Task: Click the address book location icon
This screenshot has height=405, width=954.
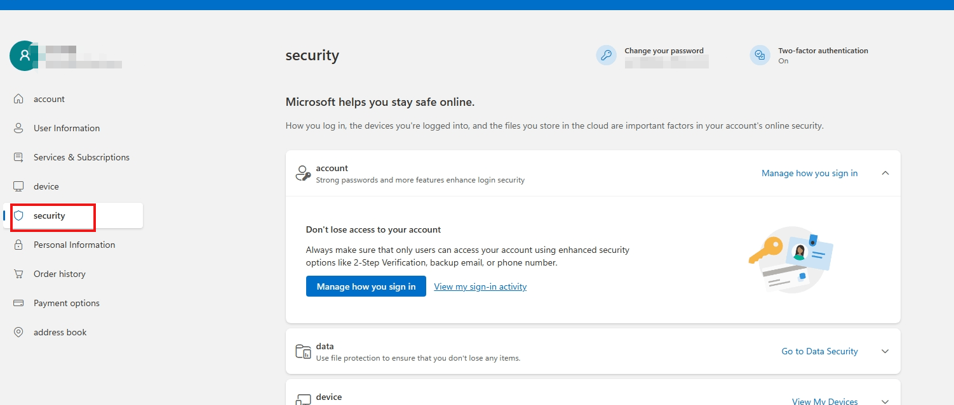Action: click(x=18, y=332)
